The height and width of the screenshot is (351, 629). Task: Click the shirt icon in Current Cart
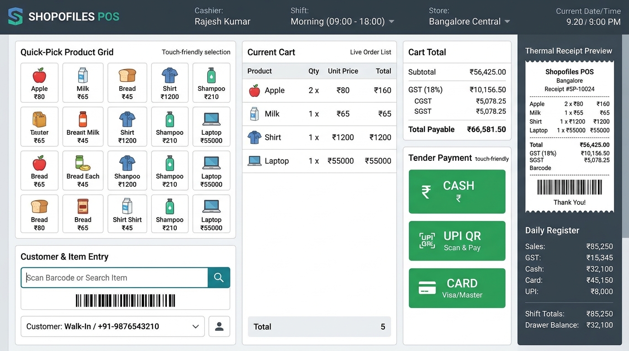click(x=254, y=137)
